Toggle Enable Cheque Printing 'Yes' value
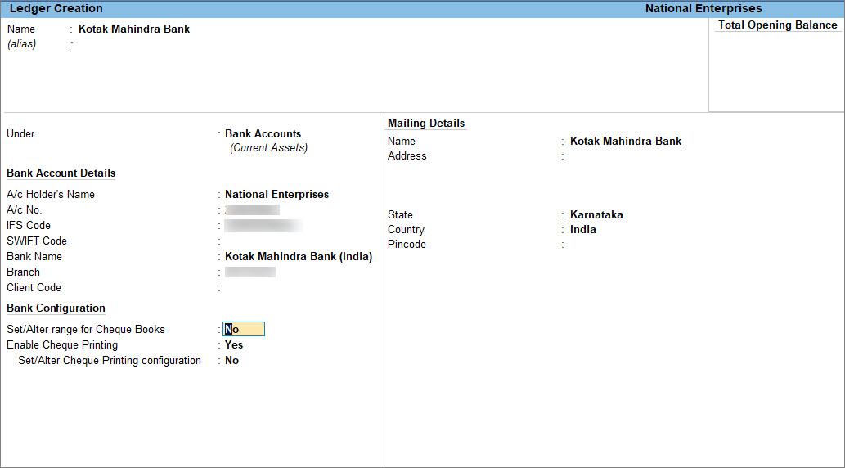 234,345
